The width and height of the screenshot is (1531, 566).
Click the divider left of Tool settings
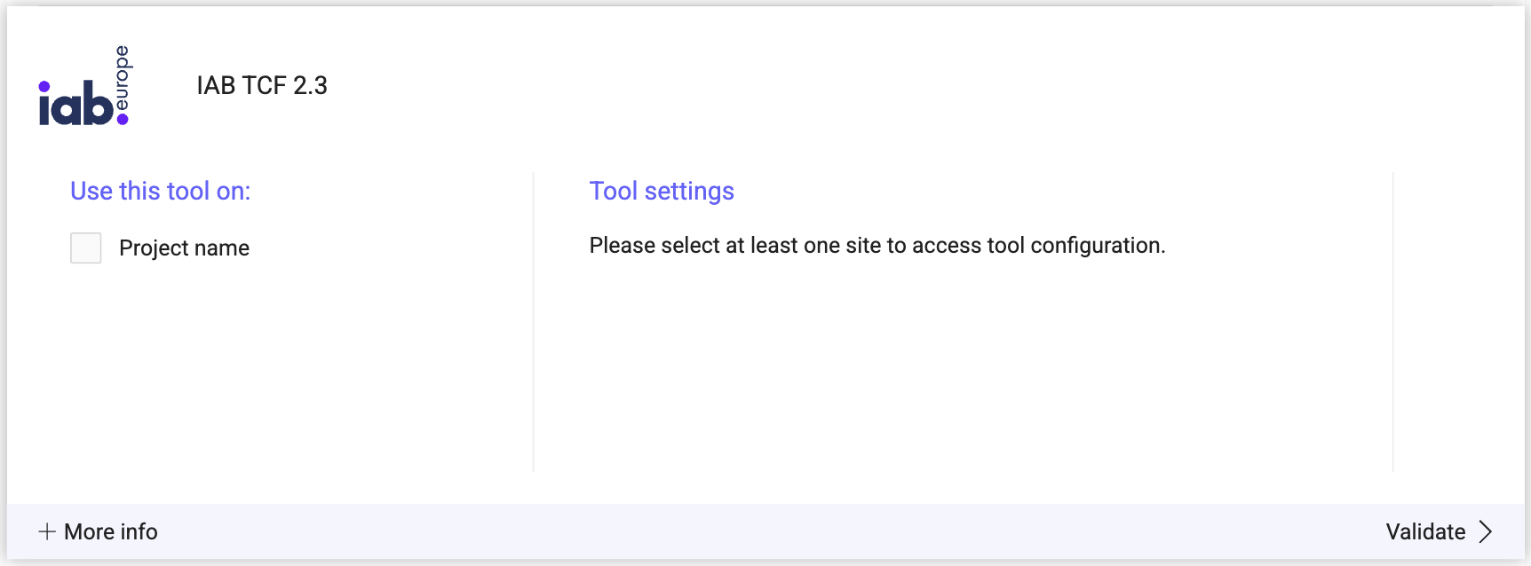(x=534, y=321)
